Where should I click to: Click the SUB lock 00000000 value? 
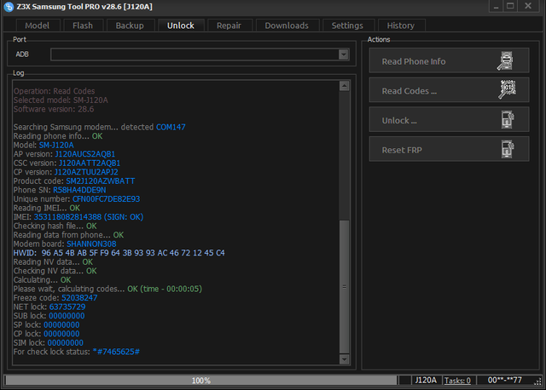(67, 316)
